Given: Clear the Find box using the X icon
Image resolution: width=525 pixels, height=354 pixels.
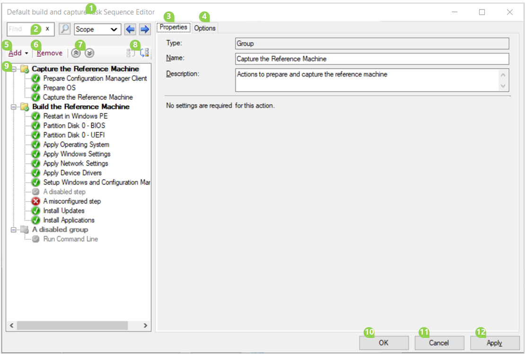Looking at the screenshot, I should [x=47, y=29].
